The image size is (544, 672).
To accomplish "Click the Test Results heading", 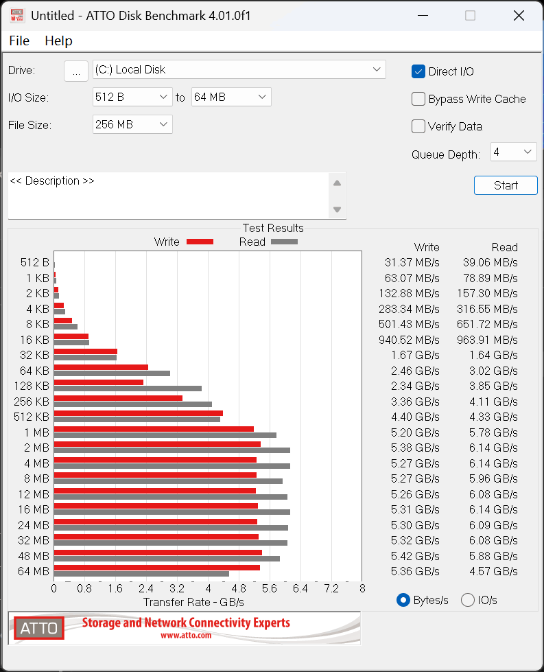I will 273,228.
